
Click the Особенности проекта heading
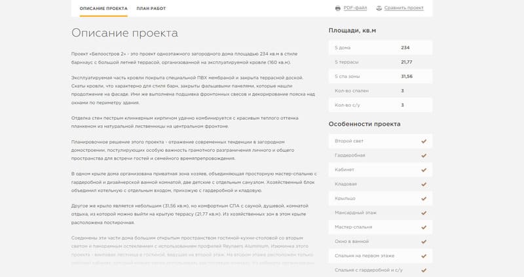tap(364, 124)
